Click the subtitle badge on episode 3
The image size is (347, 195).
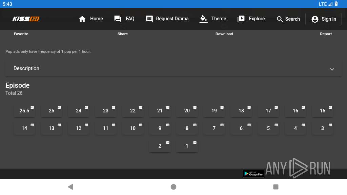tap(330, 125)
